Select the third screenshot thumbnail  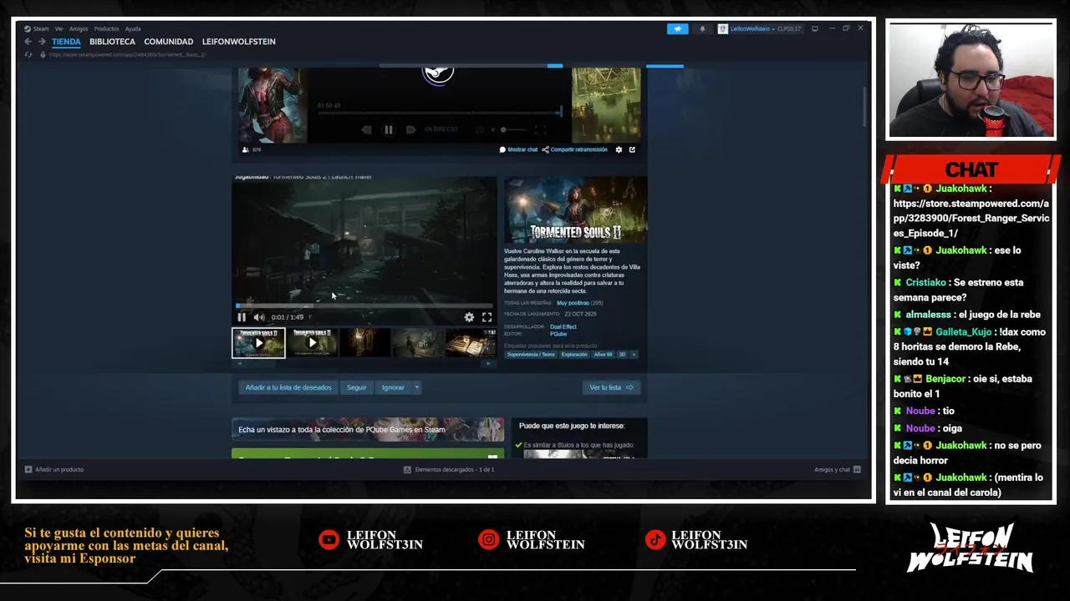point(365,343)
